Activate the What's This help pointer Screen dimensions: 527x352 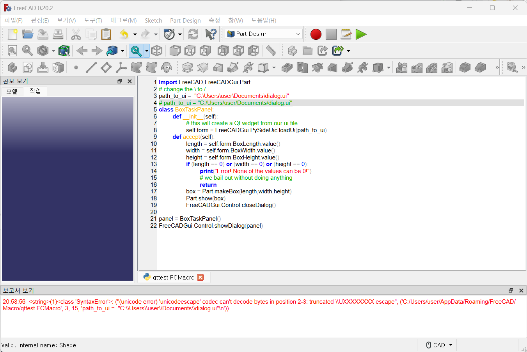tap(211, 34)
